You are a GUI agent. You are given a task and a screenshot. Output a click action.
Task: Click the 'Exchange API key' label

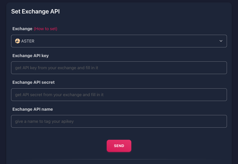pos(31,55)
